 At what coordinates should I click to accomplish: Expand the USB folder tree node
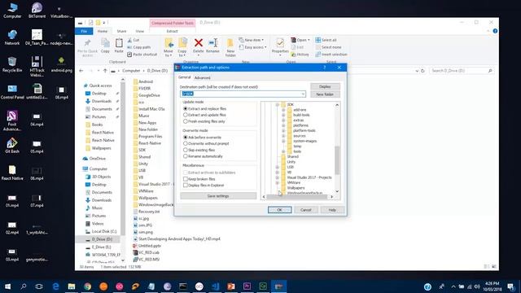point(277,167)
